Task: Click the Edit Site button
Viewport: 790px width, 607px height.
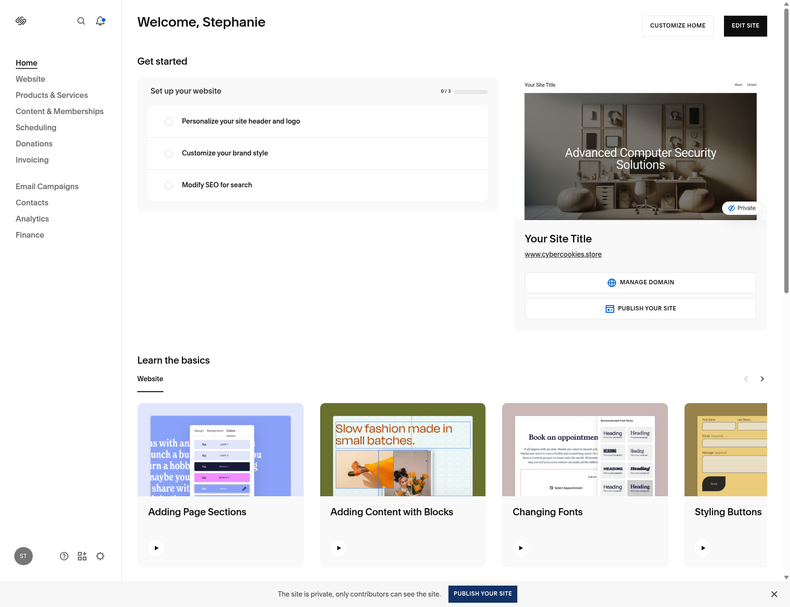Action: (x=745, y=26)
